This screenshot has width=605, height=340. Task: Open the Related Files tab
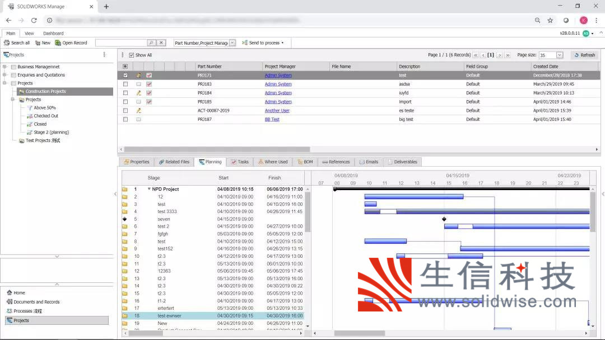click(x=174, y=162)
